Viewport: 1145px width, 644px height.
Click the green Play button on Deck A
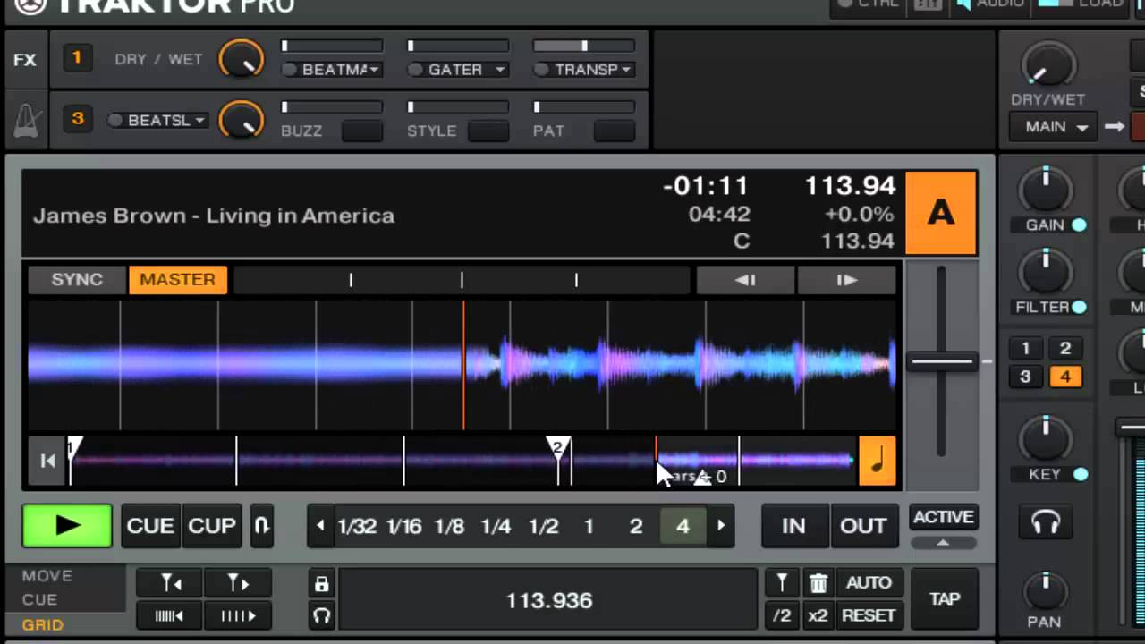point(67,526)
